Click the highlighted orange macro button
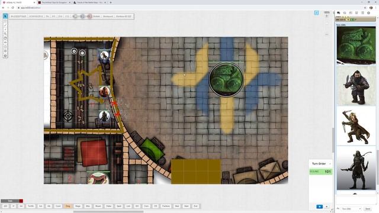Viewport: 379px width, 213px height. (x=68, y=206)
